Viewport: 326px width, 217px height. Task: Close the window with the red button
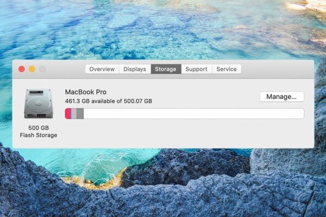point(22,69)
